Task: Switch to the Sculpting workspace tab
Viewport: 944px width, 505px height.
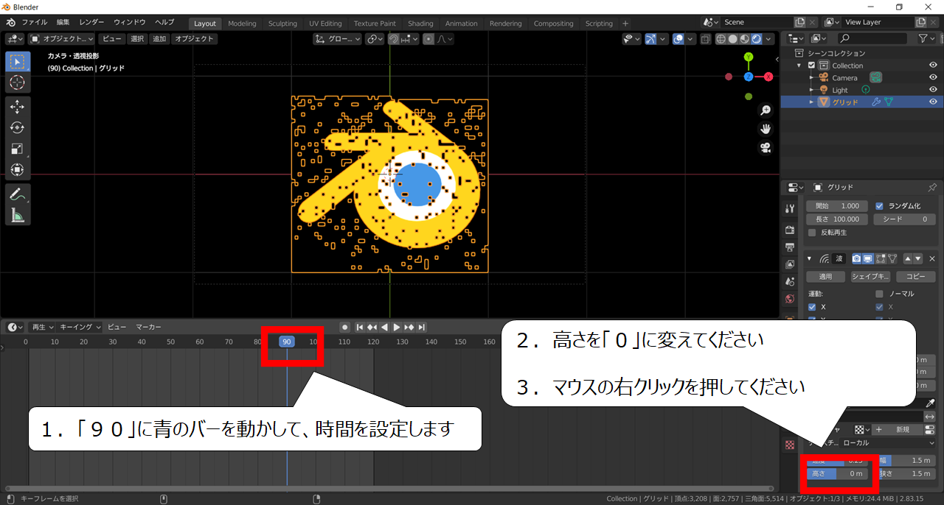Action: (x=282, y=24)
